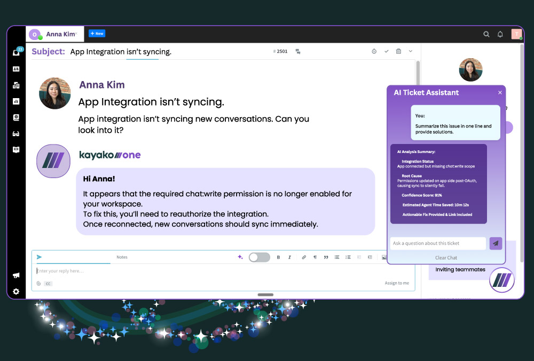Open the settings gear in sidebar
Screen dimensions: 534x361
pos(16,291)
